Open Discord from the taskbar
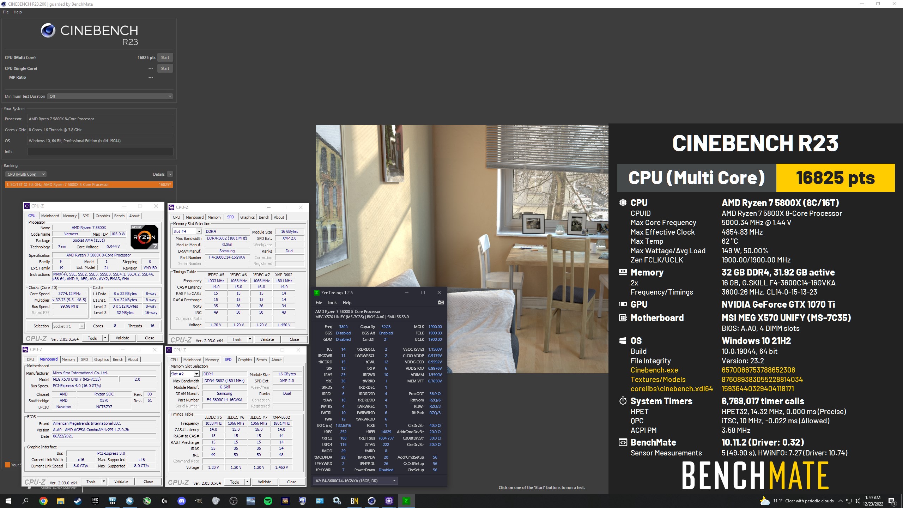The height and width of the screenshot is (508, 903). coord(181,501)
